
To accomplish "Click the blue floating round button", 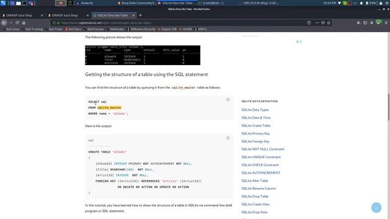I will 376,207.
